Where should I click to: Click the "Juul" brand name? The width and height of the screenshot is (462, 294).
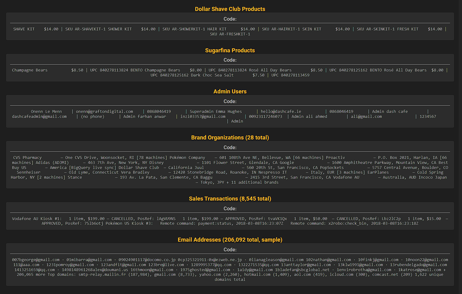pyautogui.click(x=199, y=168)
